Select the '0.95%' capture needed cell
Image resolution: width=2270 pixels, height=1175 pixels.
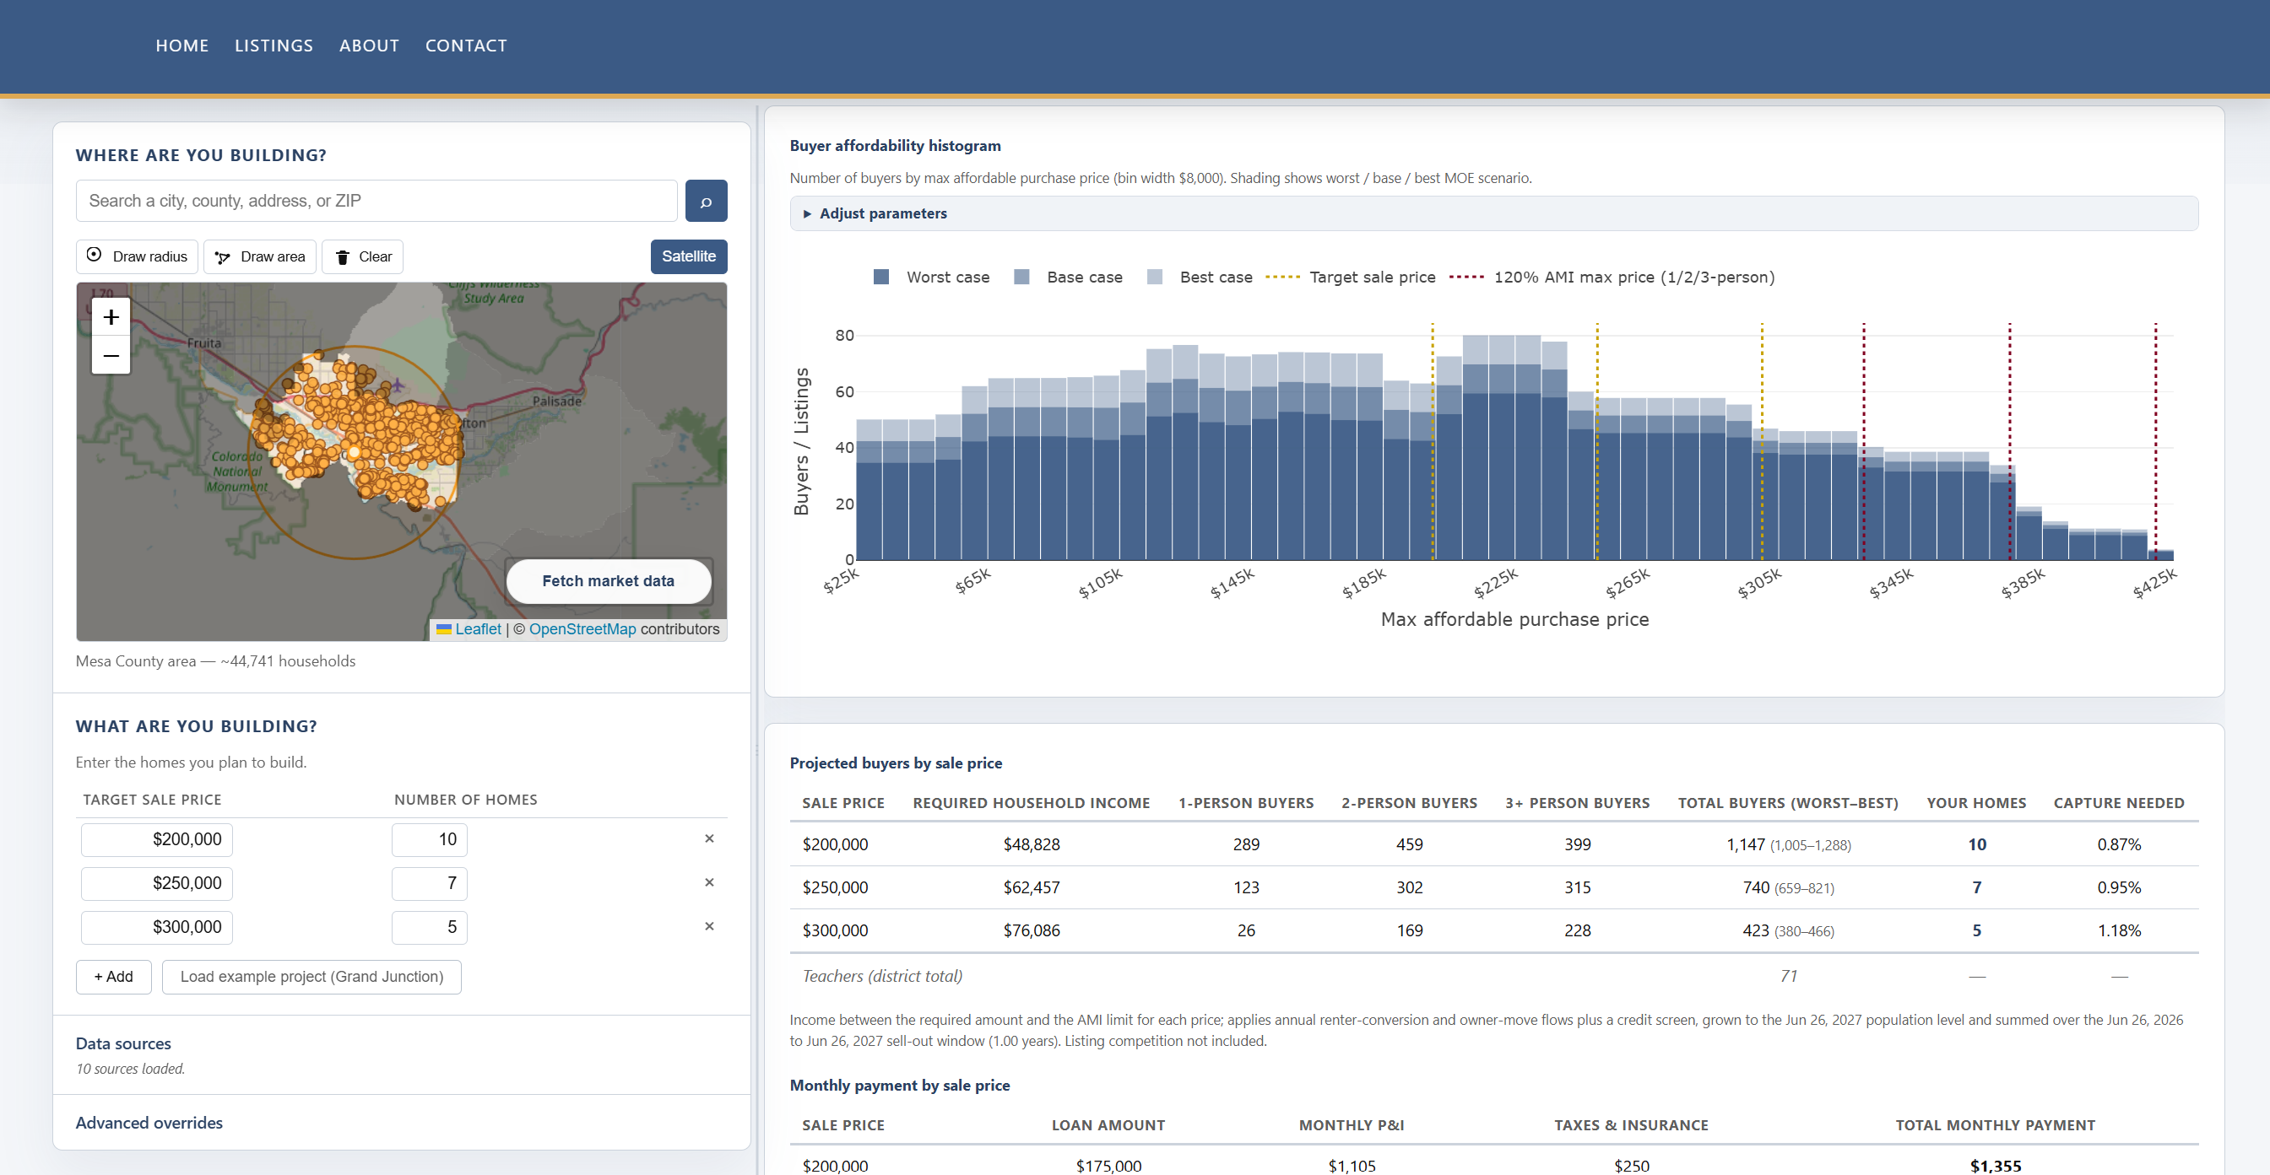(2118, 888)
